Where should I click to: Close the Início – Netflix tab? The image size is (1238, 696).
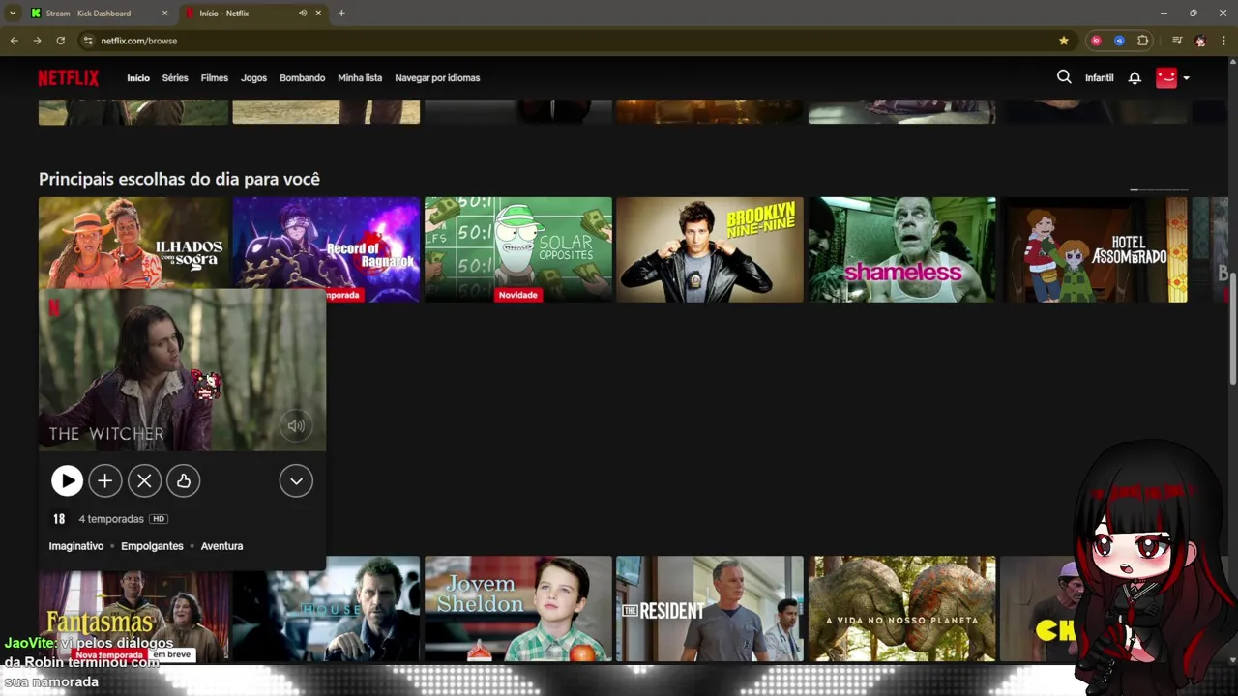tap(318, 14)
